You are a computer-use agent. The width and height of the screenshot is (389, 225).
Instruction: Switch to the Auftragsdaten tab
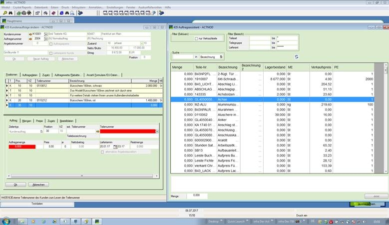pos(30,74)
